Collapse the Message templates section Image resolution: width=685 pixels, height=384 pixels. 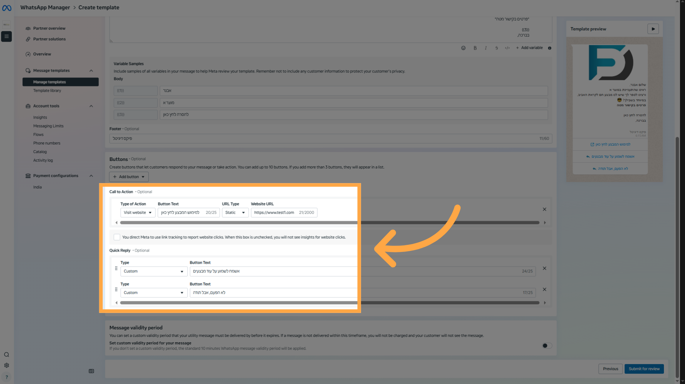91,71
